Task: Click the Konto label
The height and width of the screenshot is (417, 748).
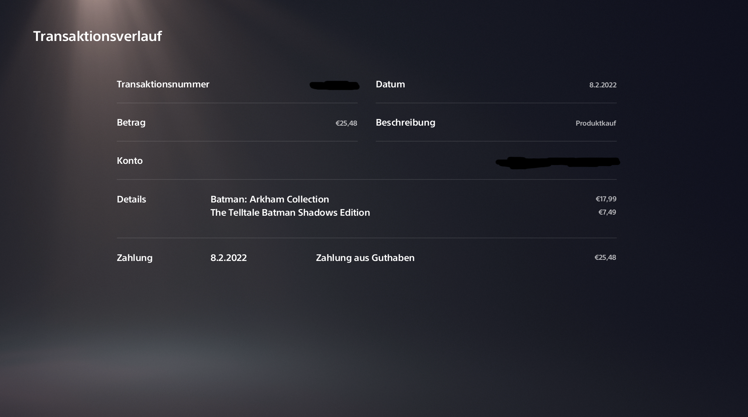Action: tap(130, 161)
